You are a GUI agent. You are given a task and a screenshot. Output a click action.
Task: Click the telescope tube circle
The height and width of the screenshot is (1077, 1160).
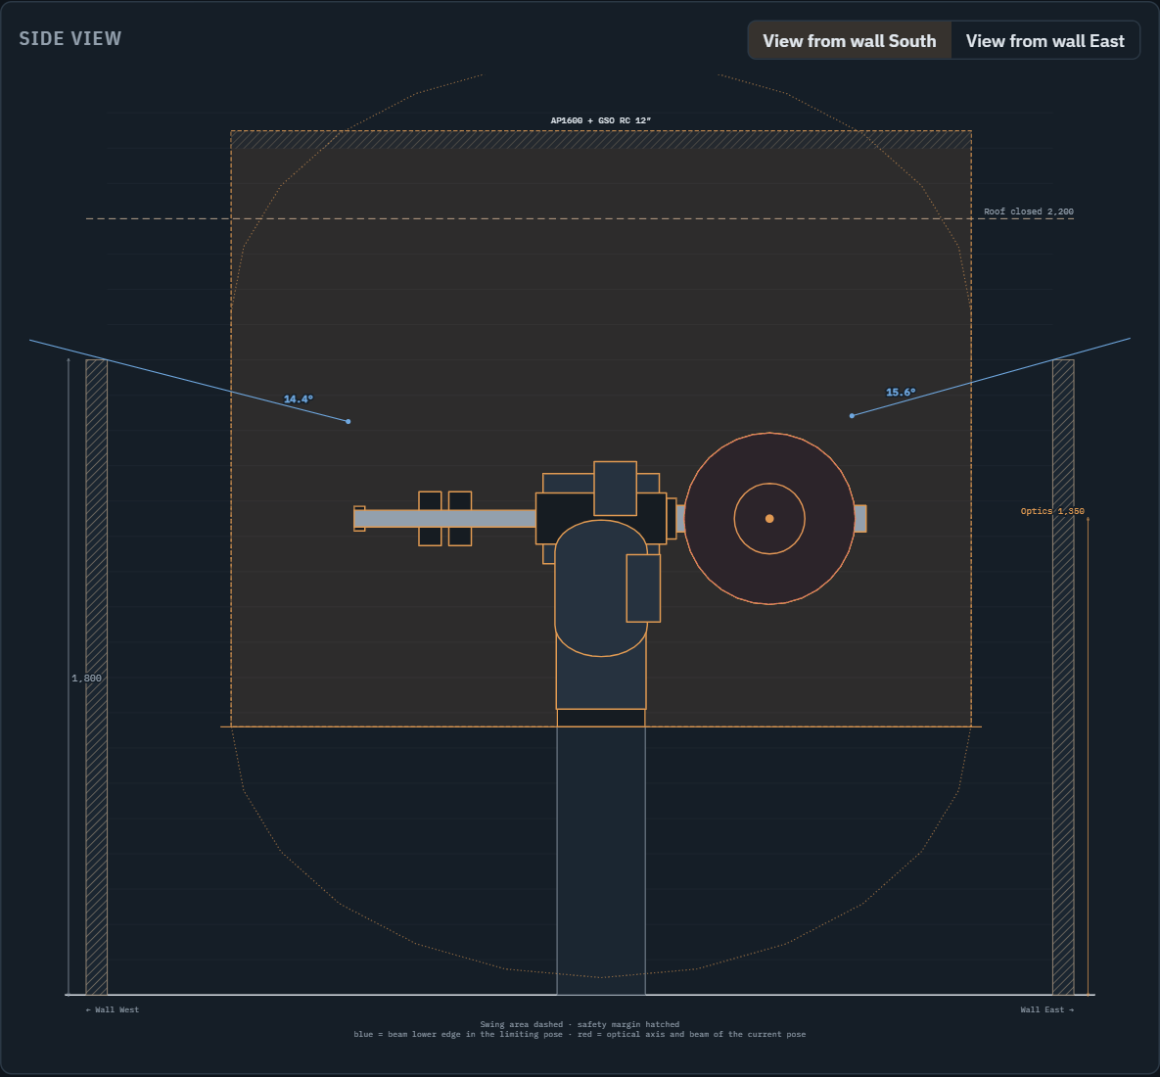coord(769,519)
